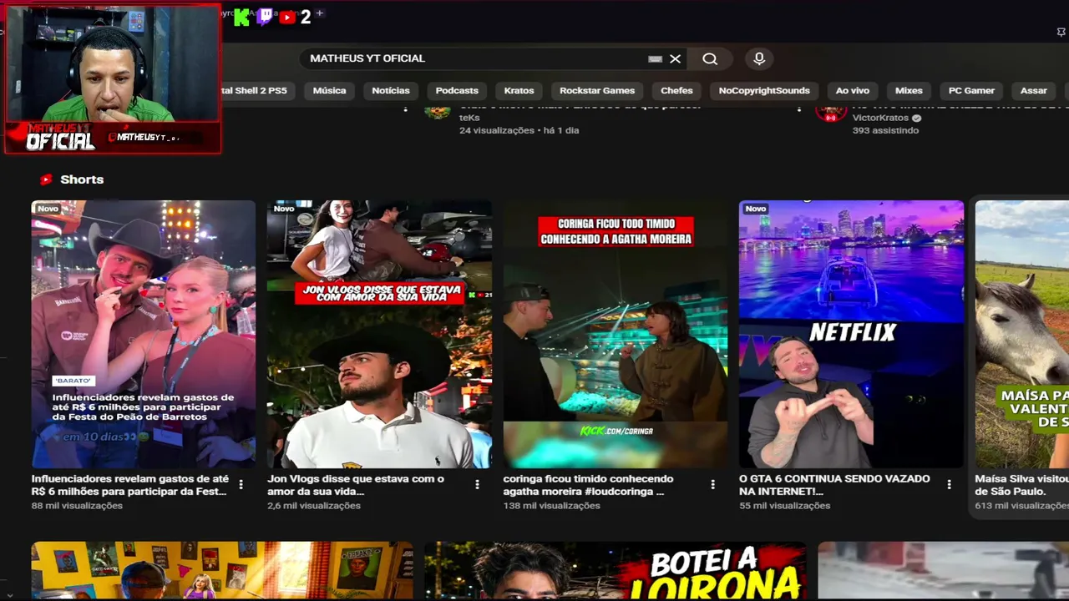This screenshot has width=1069, height=601.
Task: Start voice search with the microphone
Action: click(x=758, y=58)
